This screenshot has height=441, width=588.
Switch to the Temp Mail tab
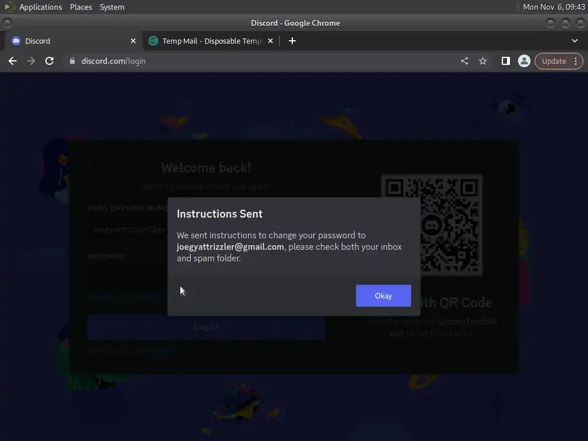point(211,41)
